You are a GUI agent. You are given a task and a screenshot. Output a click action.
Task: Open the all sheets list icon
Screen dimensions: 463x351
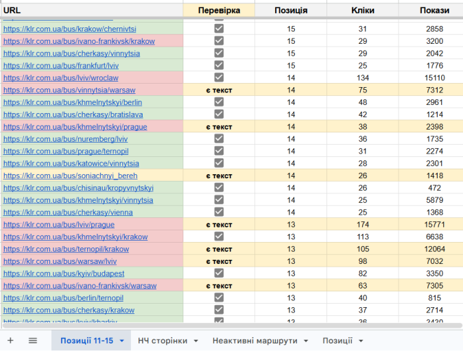click(x=33, y=340)
